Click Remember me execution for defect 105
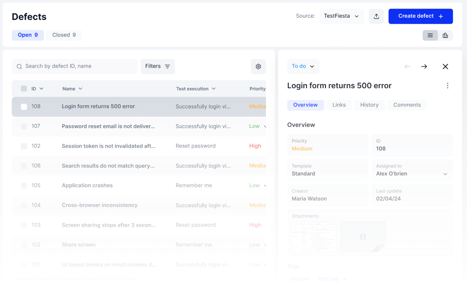This screenshot has width=467, height=303. pos(193,186)
